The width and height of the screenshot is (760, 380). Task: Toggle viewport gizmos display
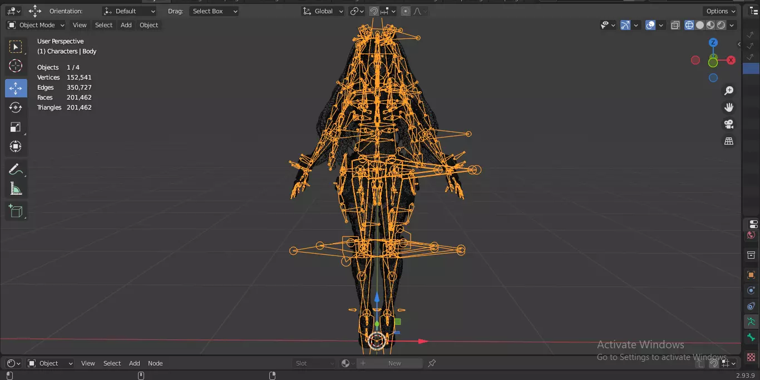(x=625, y=25)
